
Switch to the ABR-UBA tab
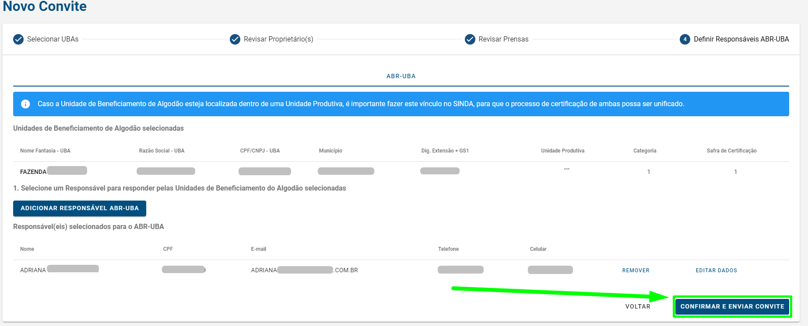400,76
